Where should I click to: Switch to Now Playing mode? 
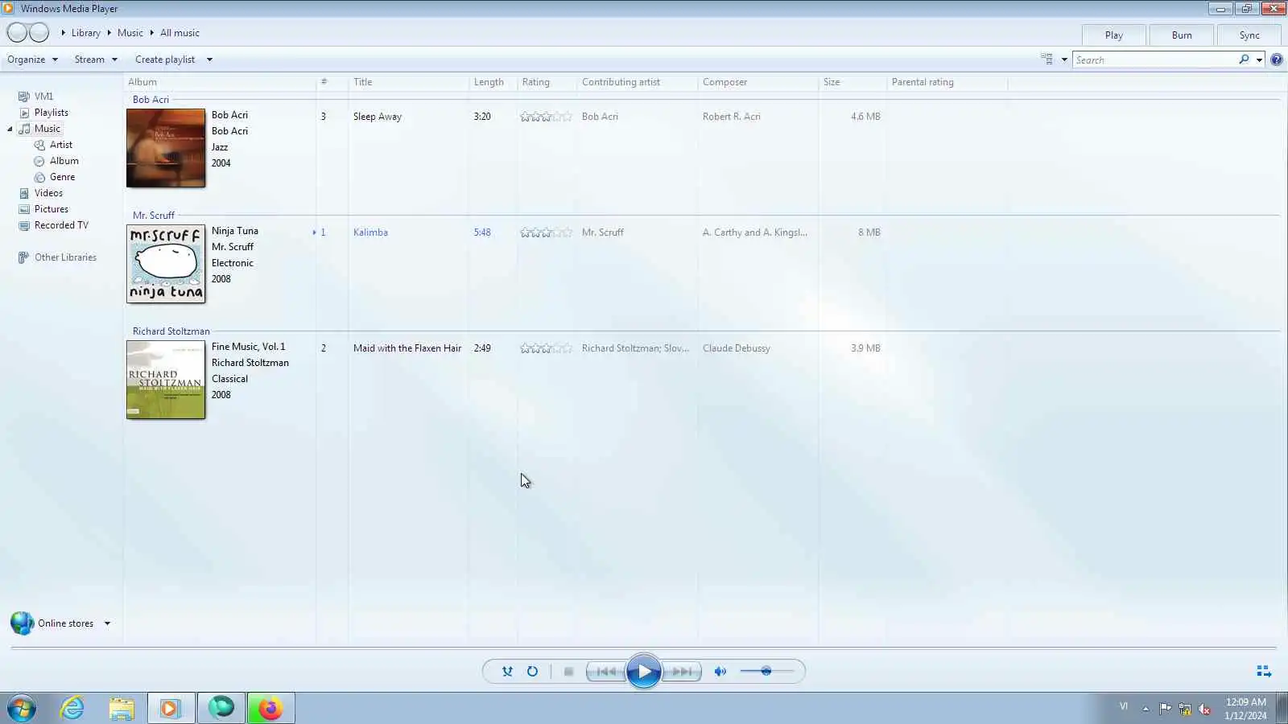(1264, 671)
